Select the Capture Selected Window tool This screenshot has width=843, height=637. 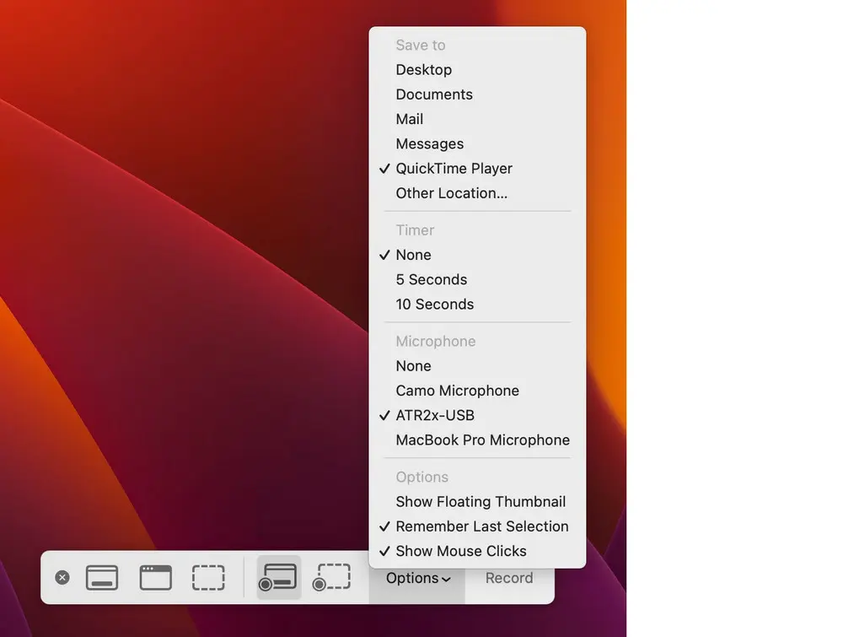155,577
